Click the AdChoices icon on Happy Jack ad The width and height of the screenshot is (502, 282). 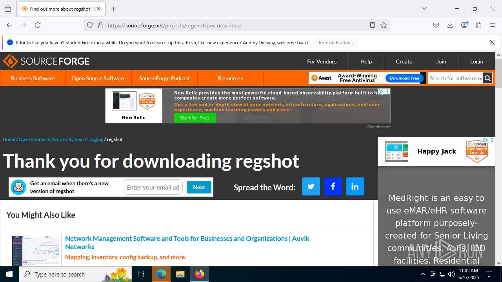(x=486, y=140)
